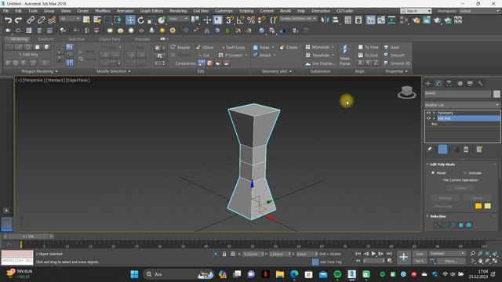Click the Mirror tool icon
Image resolution: width=502 pixels, height=282 pixels.
[x=325, y=20]
